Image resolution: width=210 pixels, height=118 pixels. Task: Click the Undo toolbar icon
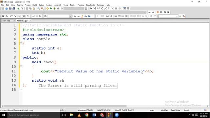pos(18,9)
